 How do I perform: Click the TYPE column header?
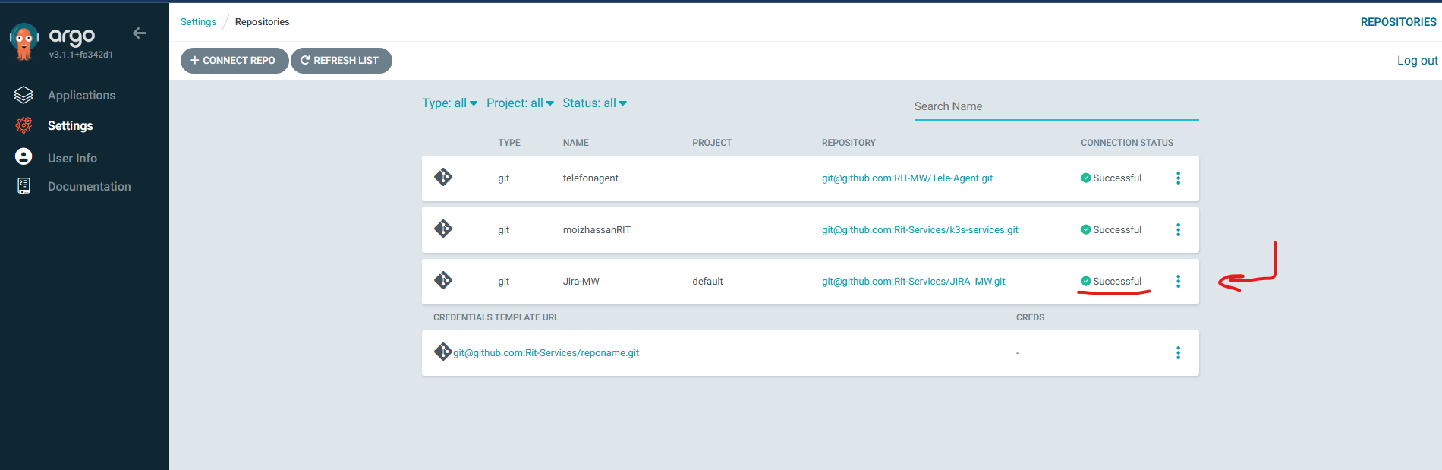[509, 143]
